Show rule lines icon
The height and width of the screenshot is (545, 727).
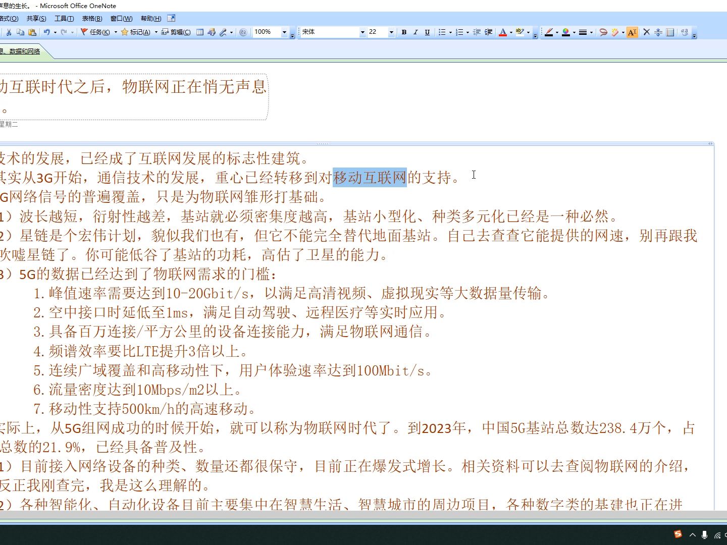(x=670, y=32)
